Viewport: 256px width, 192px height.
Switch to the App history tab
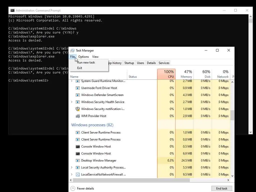(x=115, y=63)
